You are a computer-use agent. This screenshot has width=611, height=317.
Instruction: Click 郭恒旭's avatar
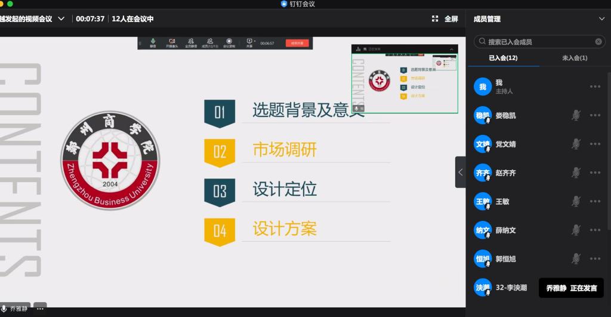click(x=482, y=258)
